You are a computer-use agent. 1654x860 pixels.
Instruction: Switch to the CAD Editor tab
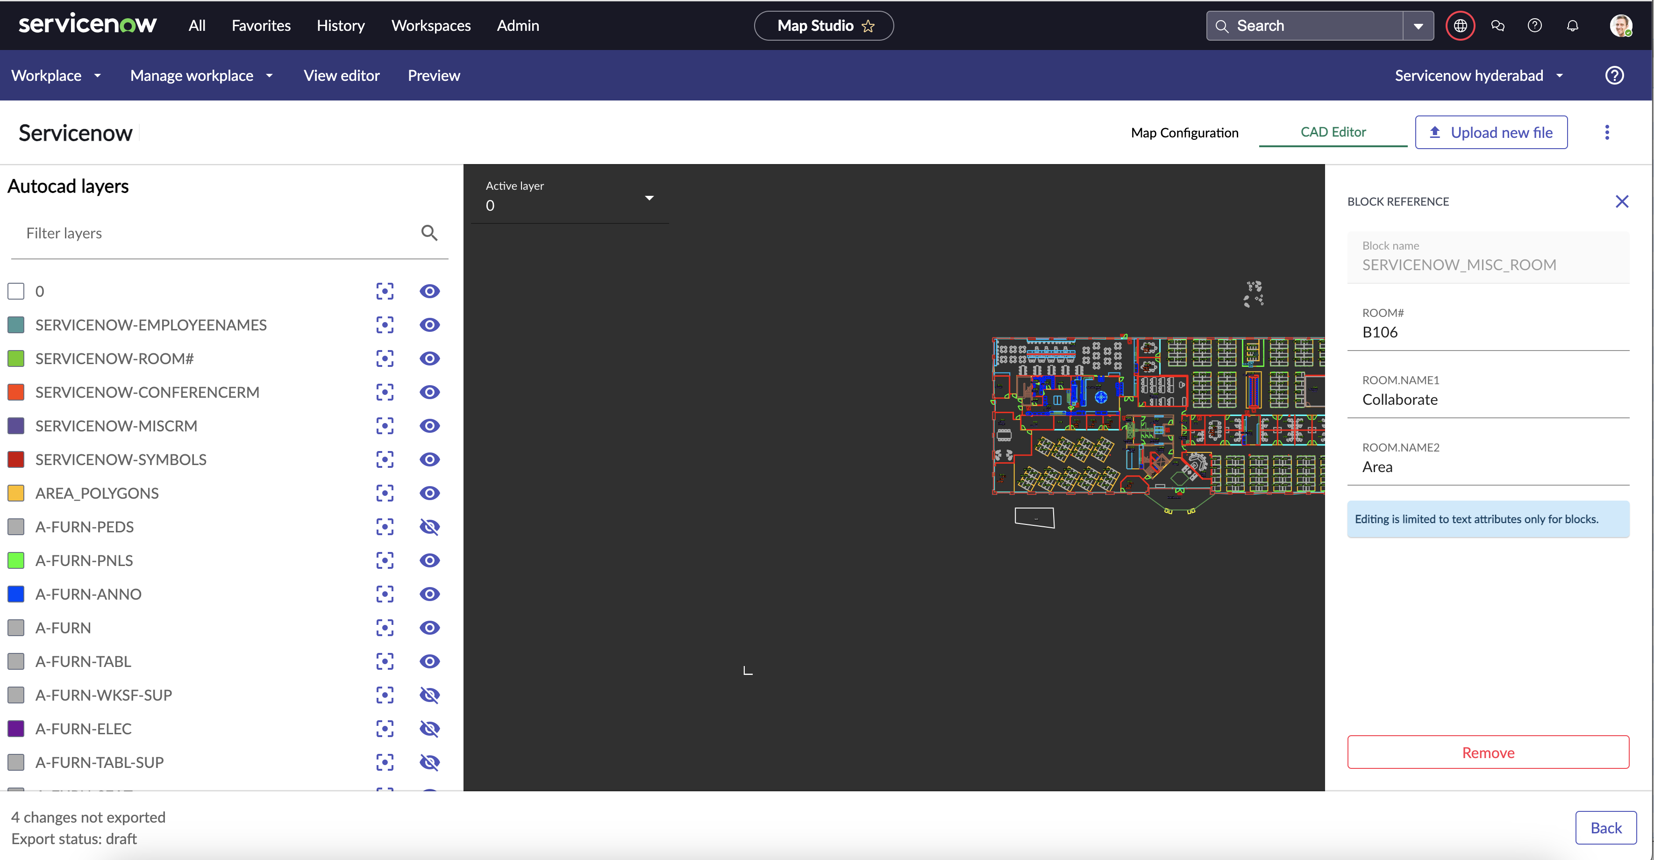pos(1333,132)
